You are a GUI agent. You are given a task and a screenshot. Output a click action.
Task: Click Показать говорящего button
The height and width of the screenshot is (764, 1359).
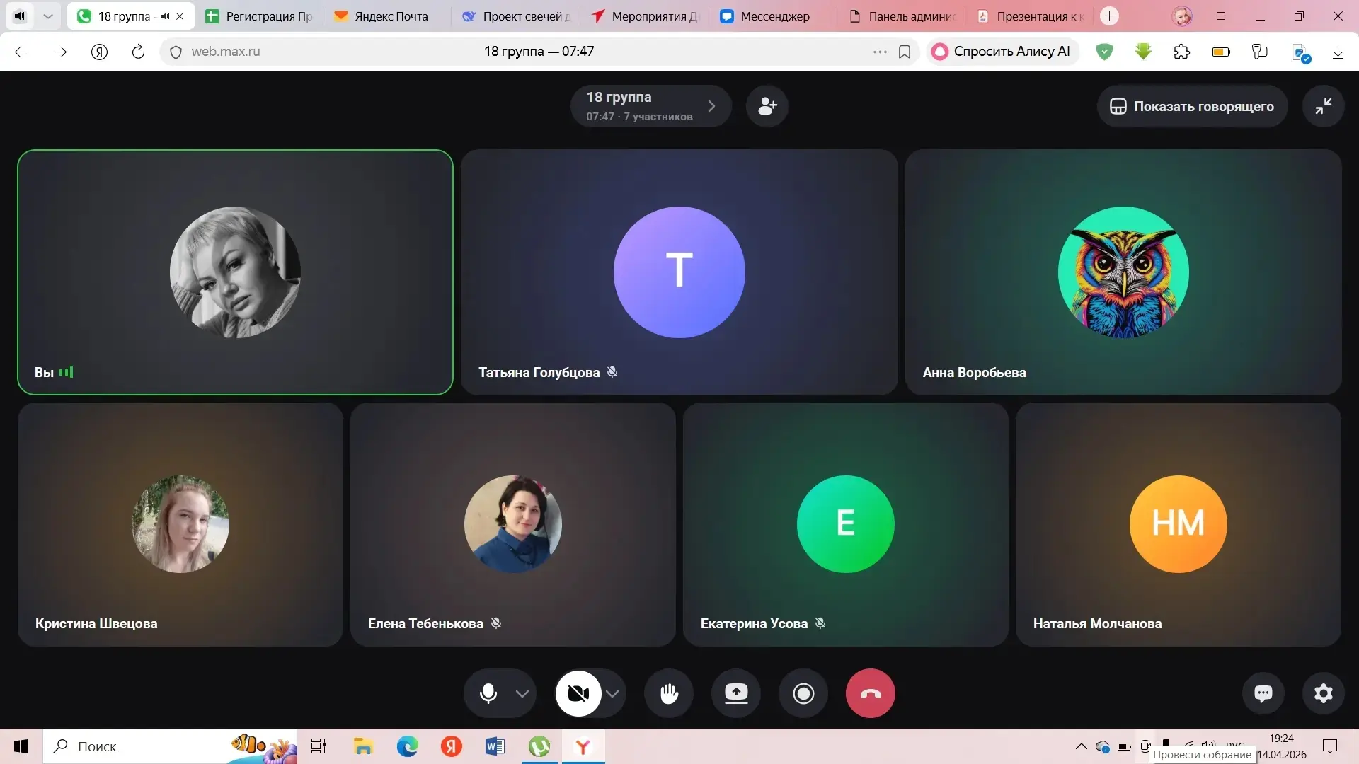(1192, 106)
